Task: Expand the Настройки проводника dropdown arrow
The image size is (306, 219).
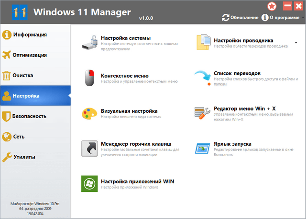Action: pos(296,42)
